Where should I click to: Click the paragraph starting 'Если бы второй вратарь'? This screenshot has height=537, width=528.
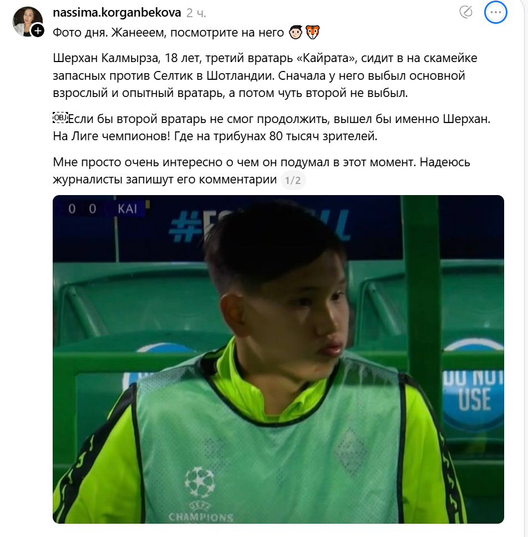[272, 127]
